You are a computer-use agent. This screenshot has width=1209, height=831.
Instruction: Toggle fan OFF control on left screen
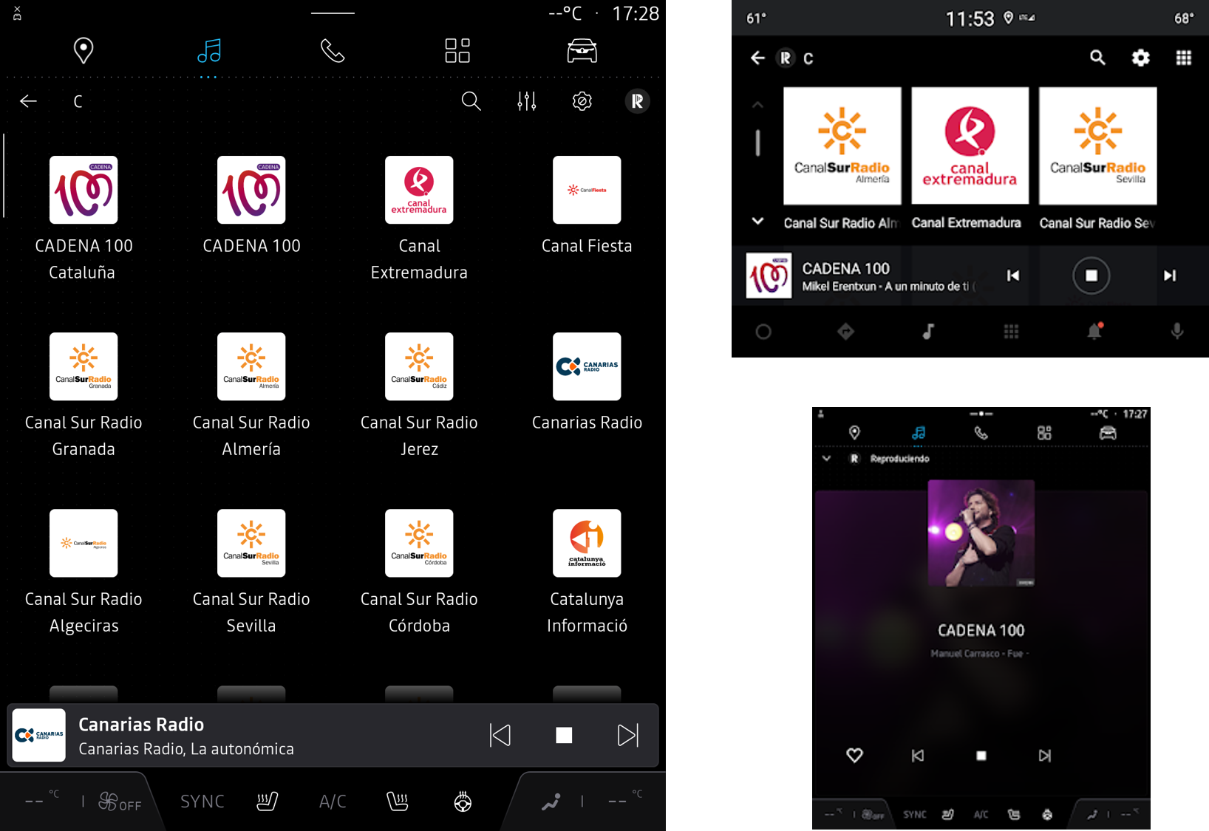[x=120, y=802]
